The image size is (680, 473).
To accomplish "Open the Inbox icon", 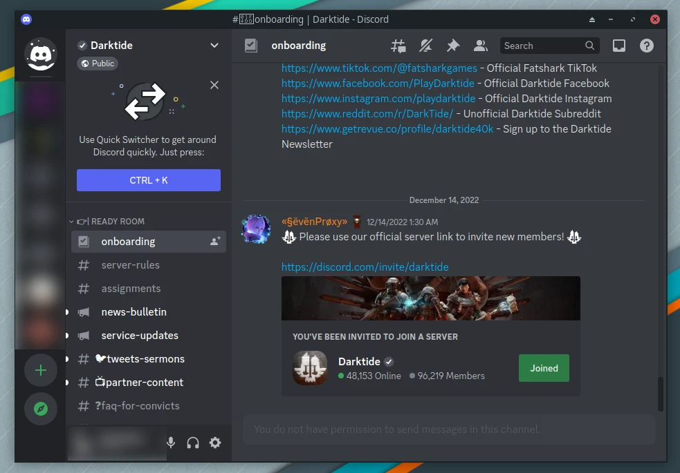I will tap(619, 46).
